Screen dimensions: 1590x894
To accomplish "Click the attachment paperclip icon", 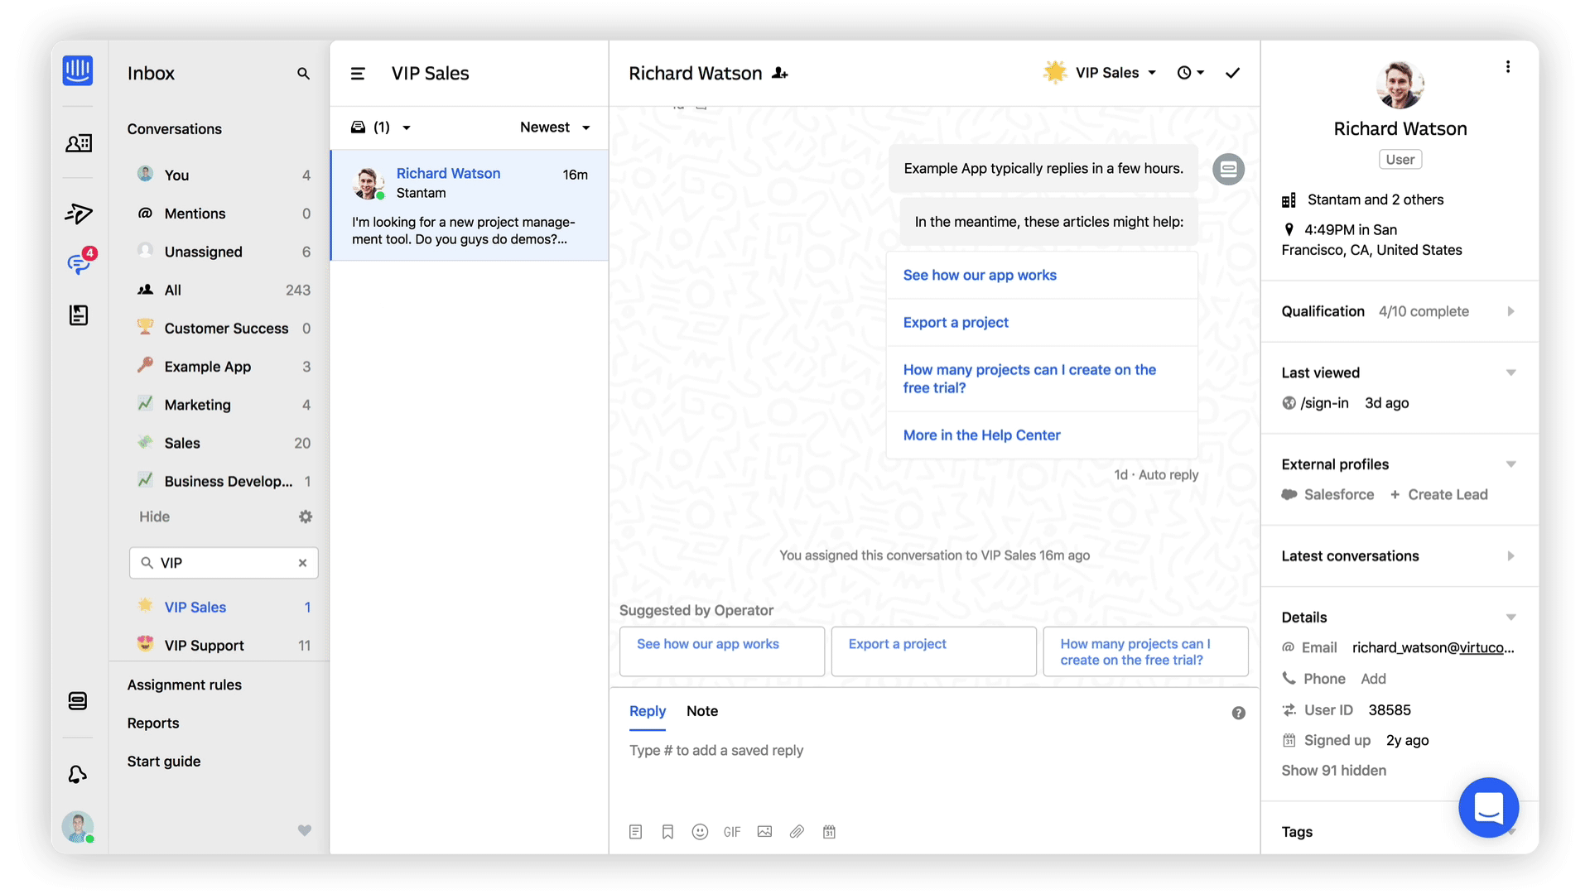I will coord(797,832).
